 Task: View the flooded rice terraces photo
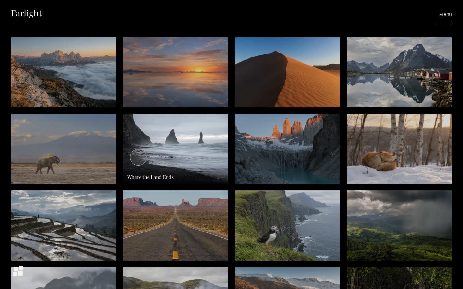tap(64, 225)
